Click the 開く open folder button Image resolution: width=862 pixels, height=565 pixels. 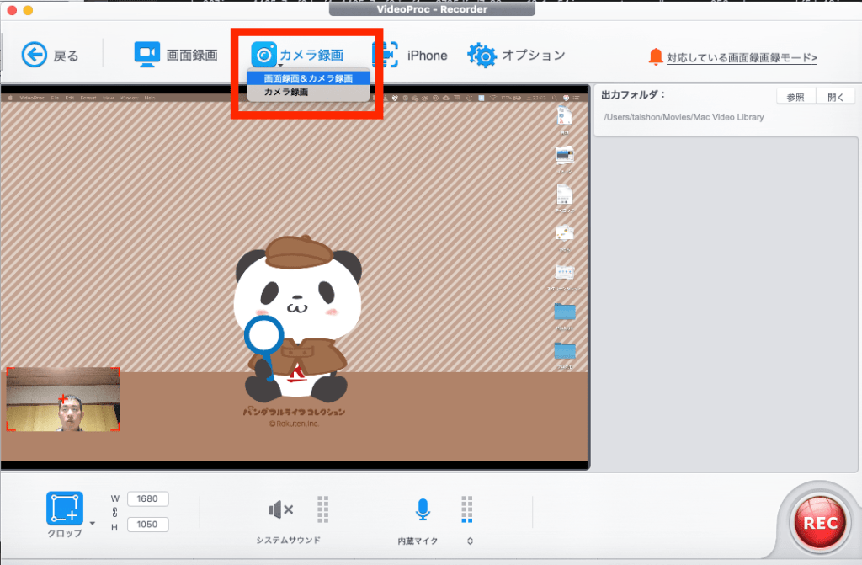pos(835,97)
